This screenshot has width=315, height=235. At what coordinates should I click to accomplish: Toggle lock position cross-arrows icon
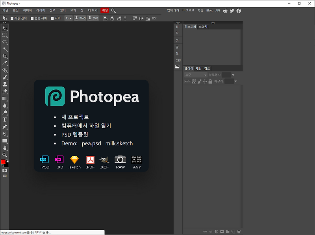click(205, 81)
